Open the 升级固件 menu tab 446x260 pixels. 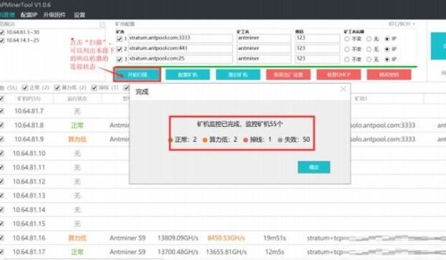coord(54,15)
